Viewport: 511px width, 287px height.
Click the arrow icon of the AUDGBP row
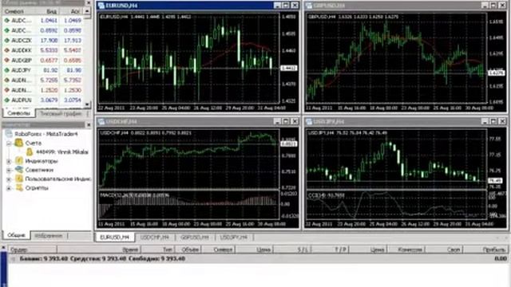6,61
